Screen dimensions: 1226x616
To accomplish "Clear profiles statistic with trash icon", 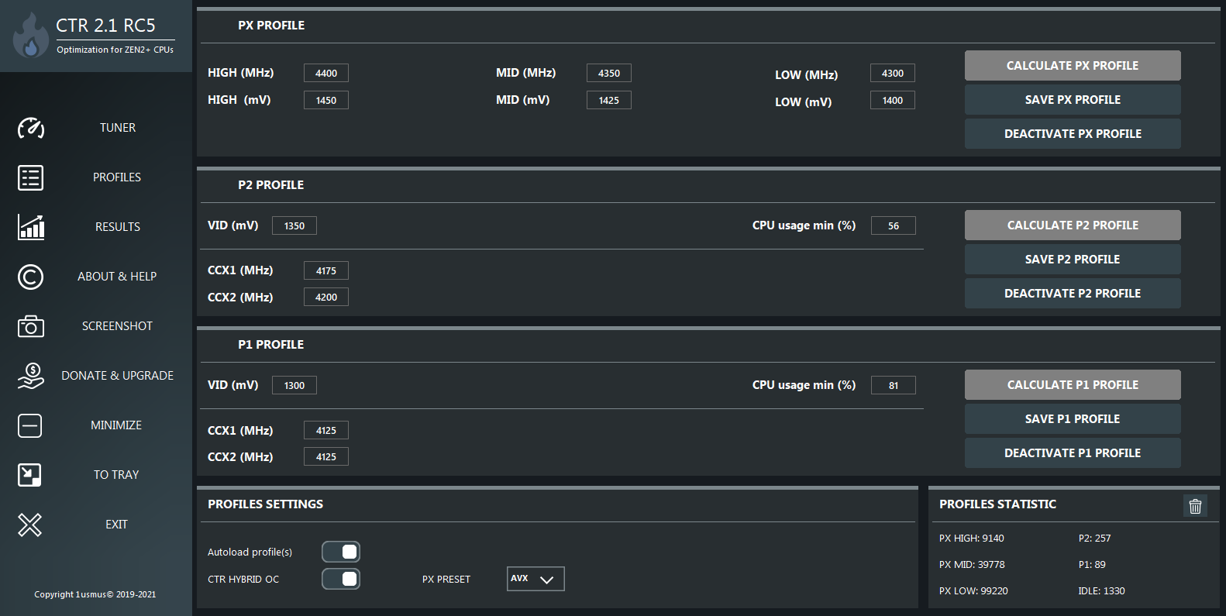I will (x=1196, y=506).
